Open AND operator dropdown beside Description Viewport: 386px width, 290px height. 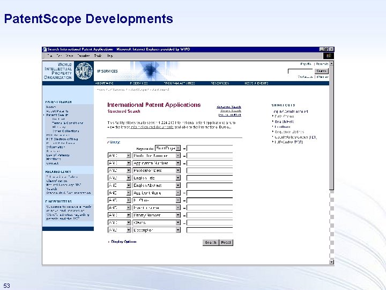click(x=120, y=230)
